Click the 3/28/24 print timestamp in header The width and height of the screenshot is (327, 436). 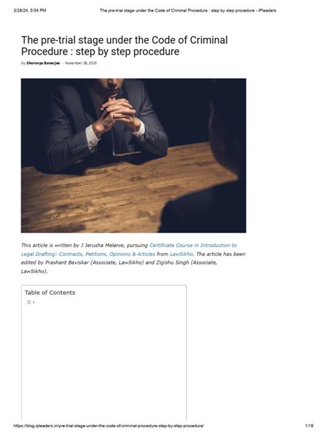coord(30,10)
